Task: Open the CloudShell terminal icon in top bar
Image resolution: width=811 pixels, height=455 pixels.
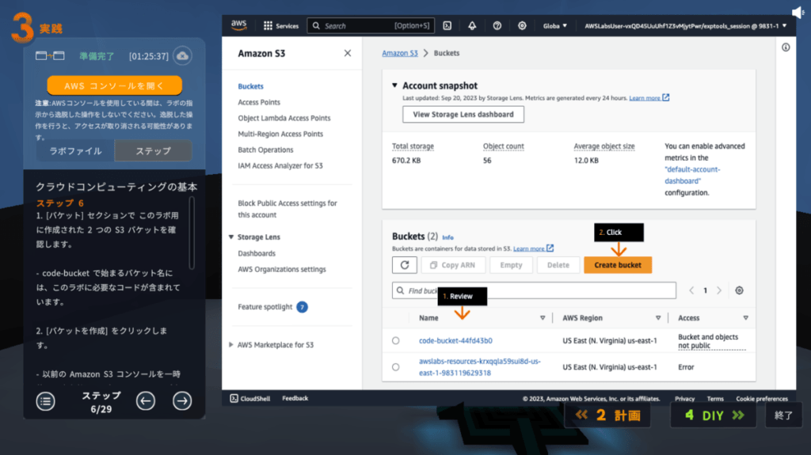Action: [447, 26]
